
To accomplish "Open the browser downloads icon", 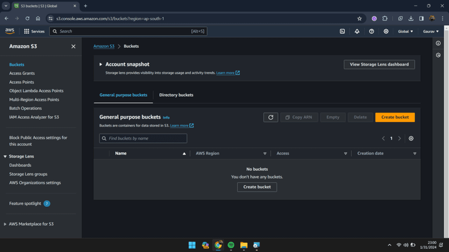I will click(x=411, y=19).
